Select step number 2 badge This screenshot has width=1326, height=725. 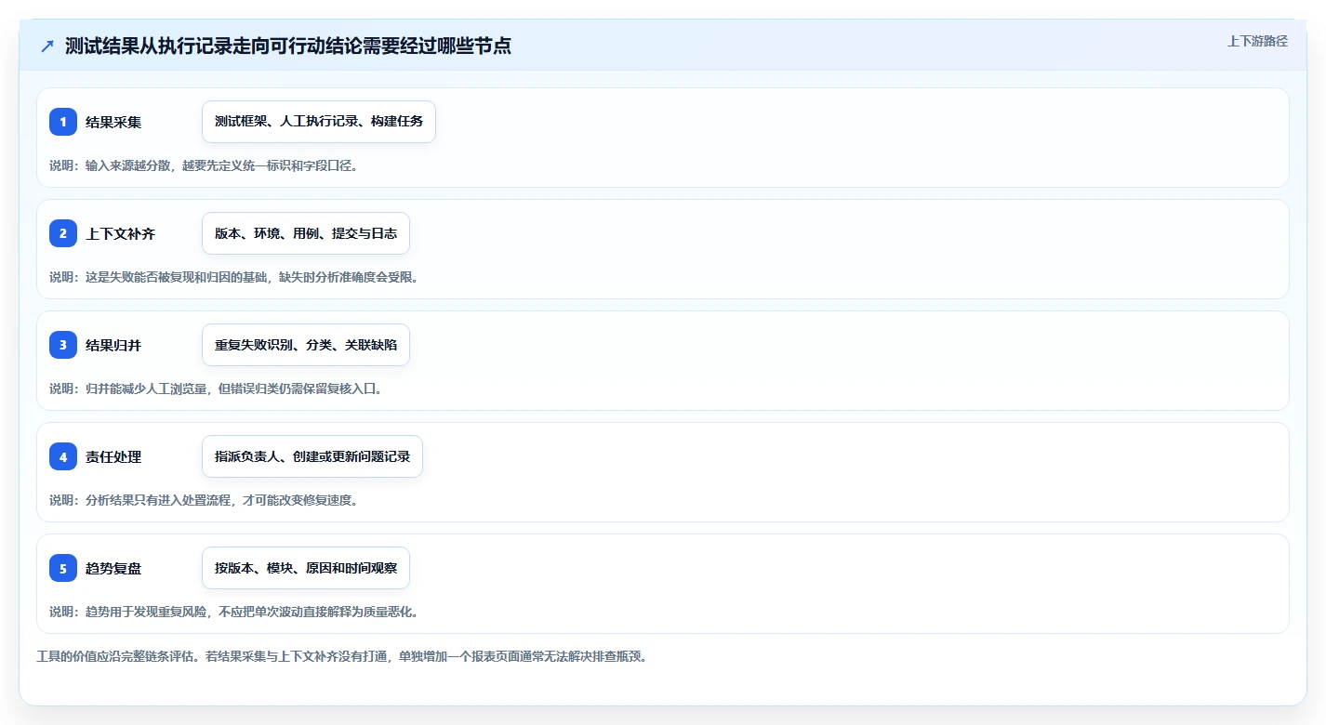coord(63,233)
